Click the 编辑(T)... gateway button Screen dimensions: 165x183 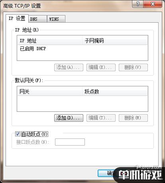coord(101,118)
